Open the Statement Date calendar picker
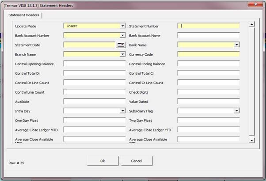 [121, 45]
